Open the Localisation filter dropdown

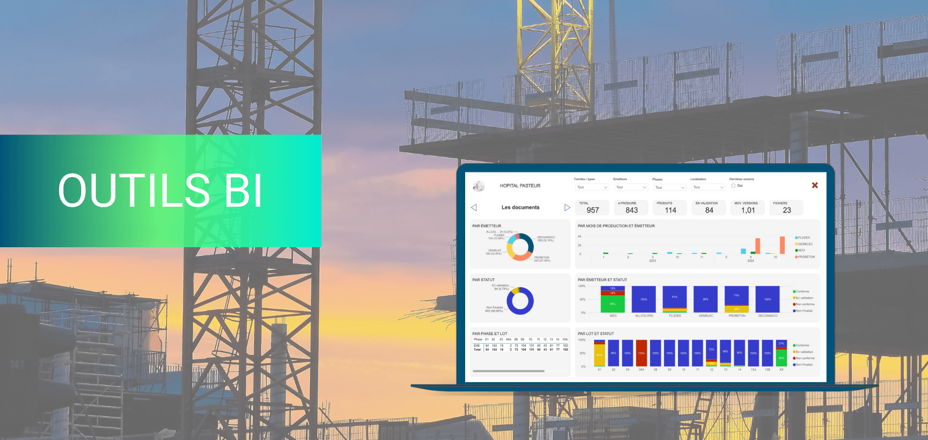point(709,188)
